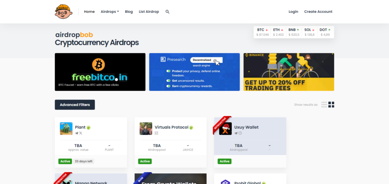The width and height of the screenshot is (389, 184).
Task: Click the form icon under Virtuals Protocol
Action: pyautogui.click(x=156, y=133)
